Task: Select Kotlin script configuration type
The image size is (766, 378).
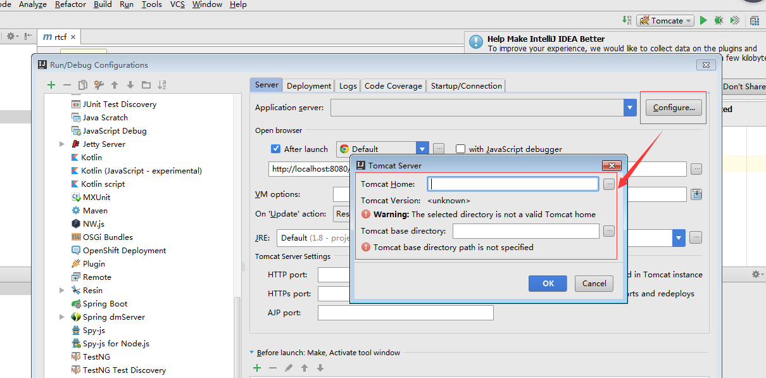Action: pos(97,184)
